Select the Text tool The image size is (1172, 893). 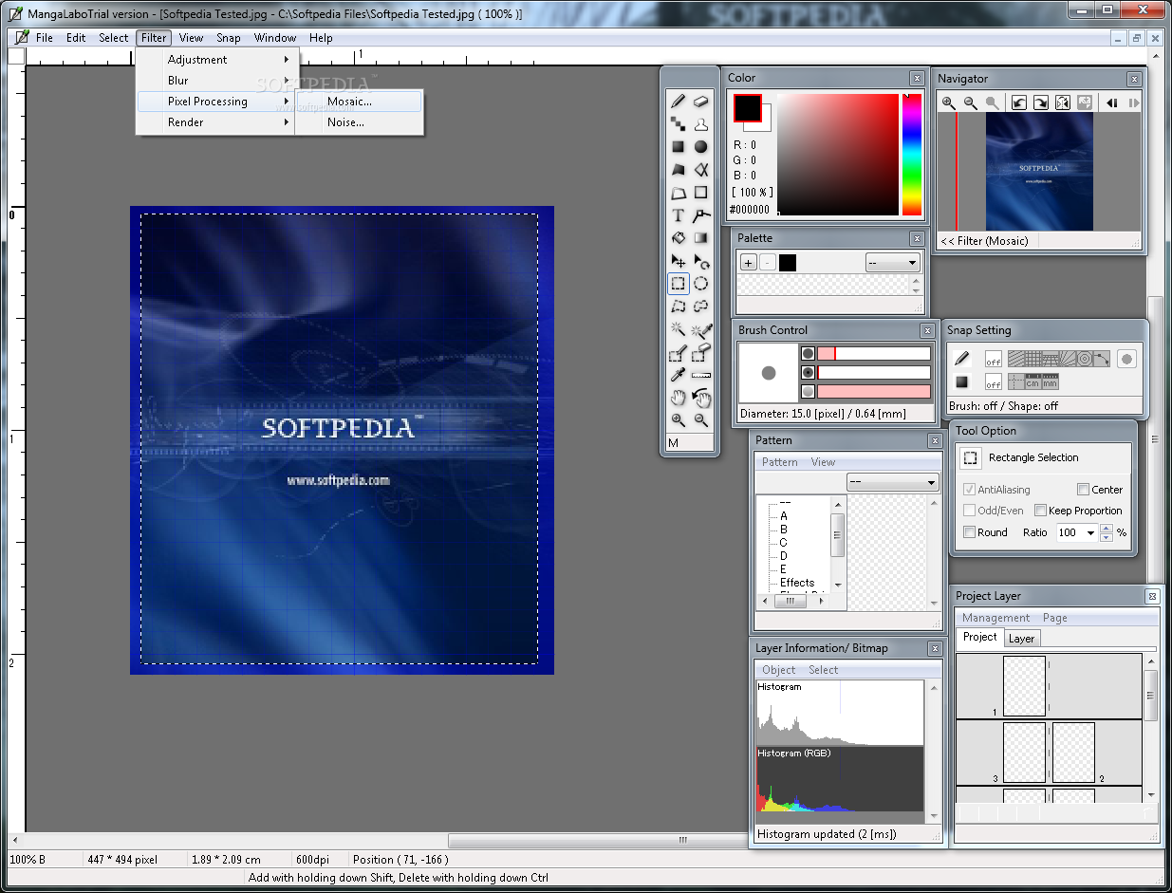(x=678, y=215)
